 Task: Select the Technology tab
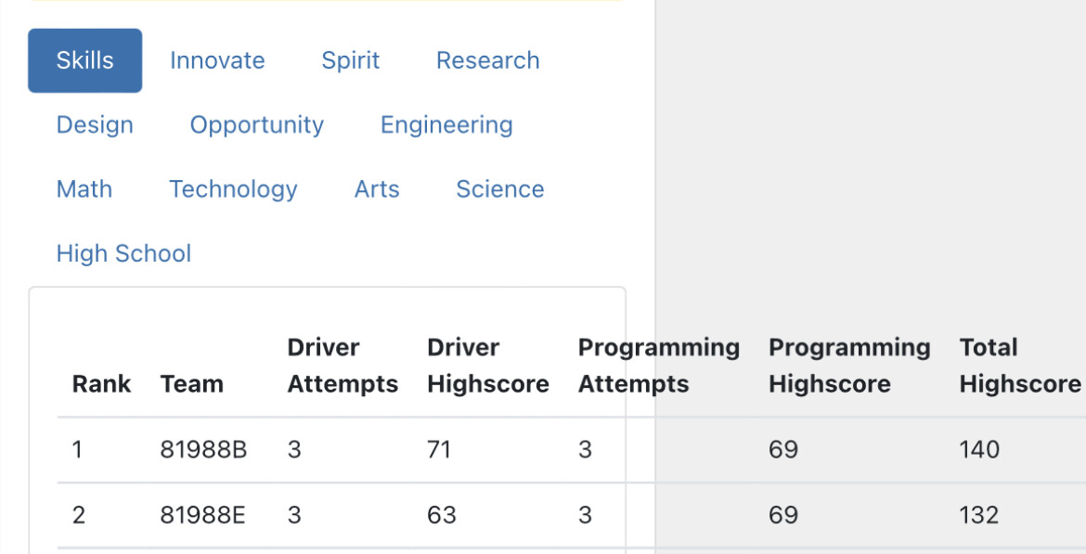tap(233, 189)
